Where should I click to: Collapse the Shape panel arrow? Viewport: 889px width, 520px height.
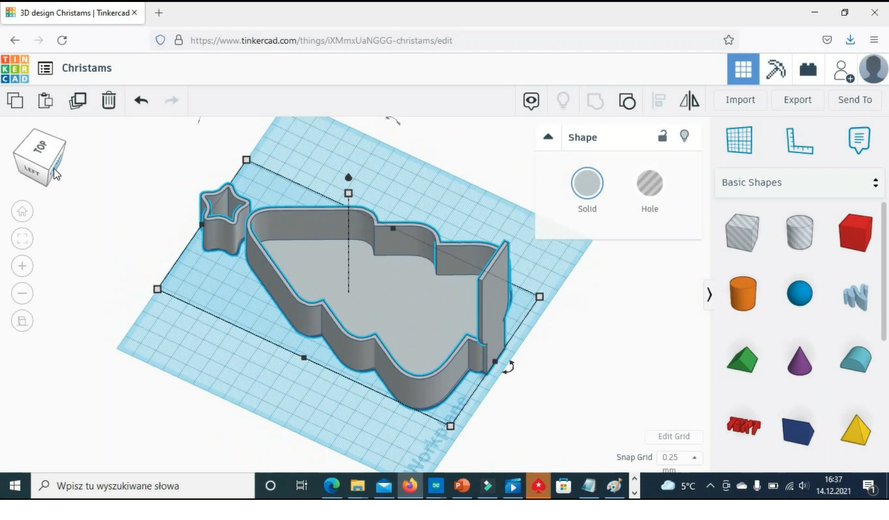coord(548,137)
